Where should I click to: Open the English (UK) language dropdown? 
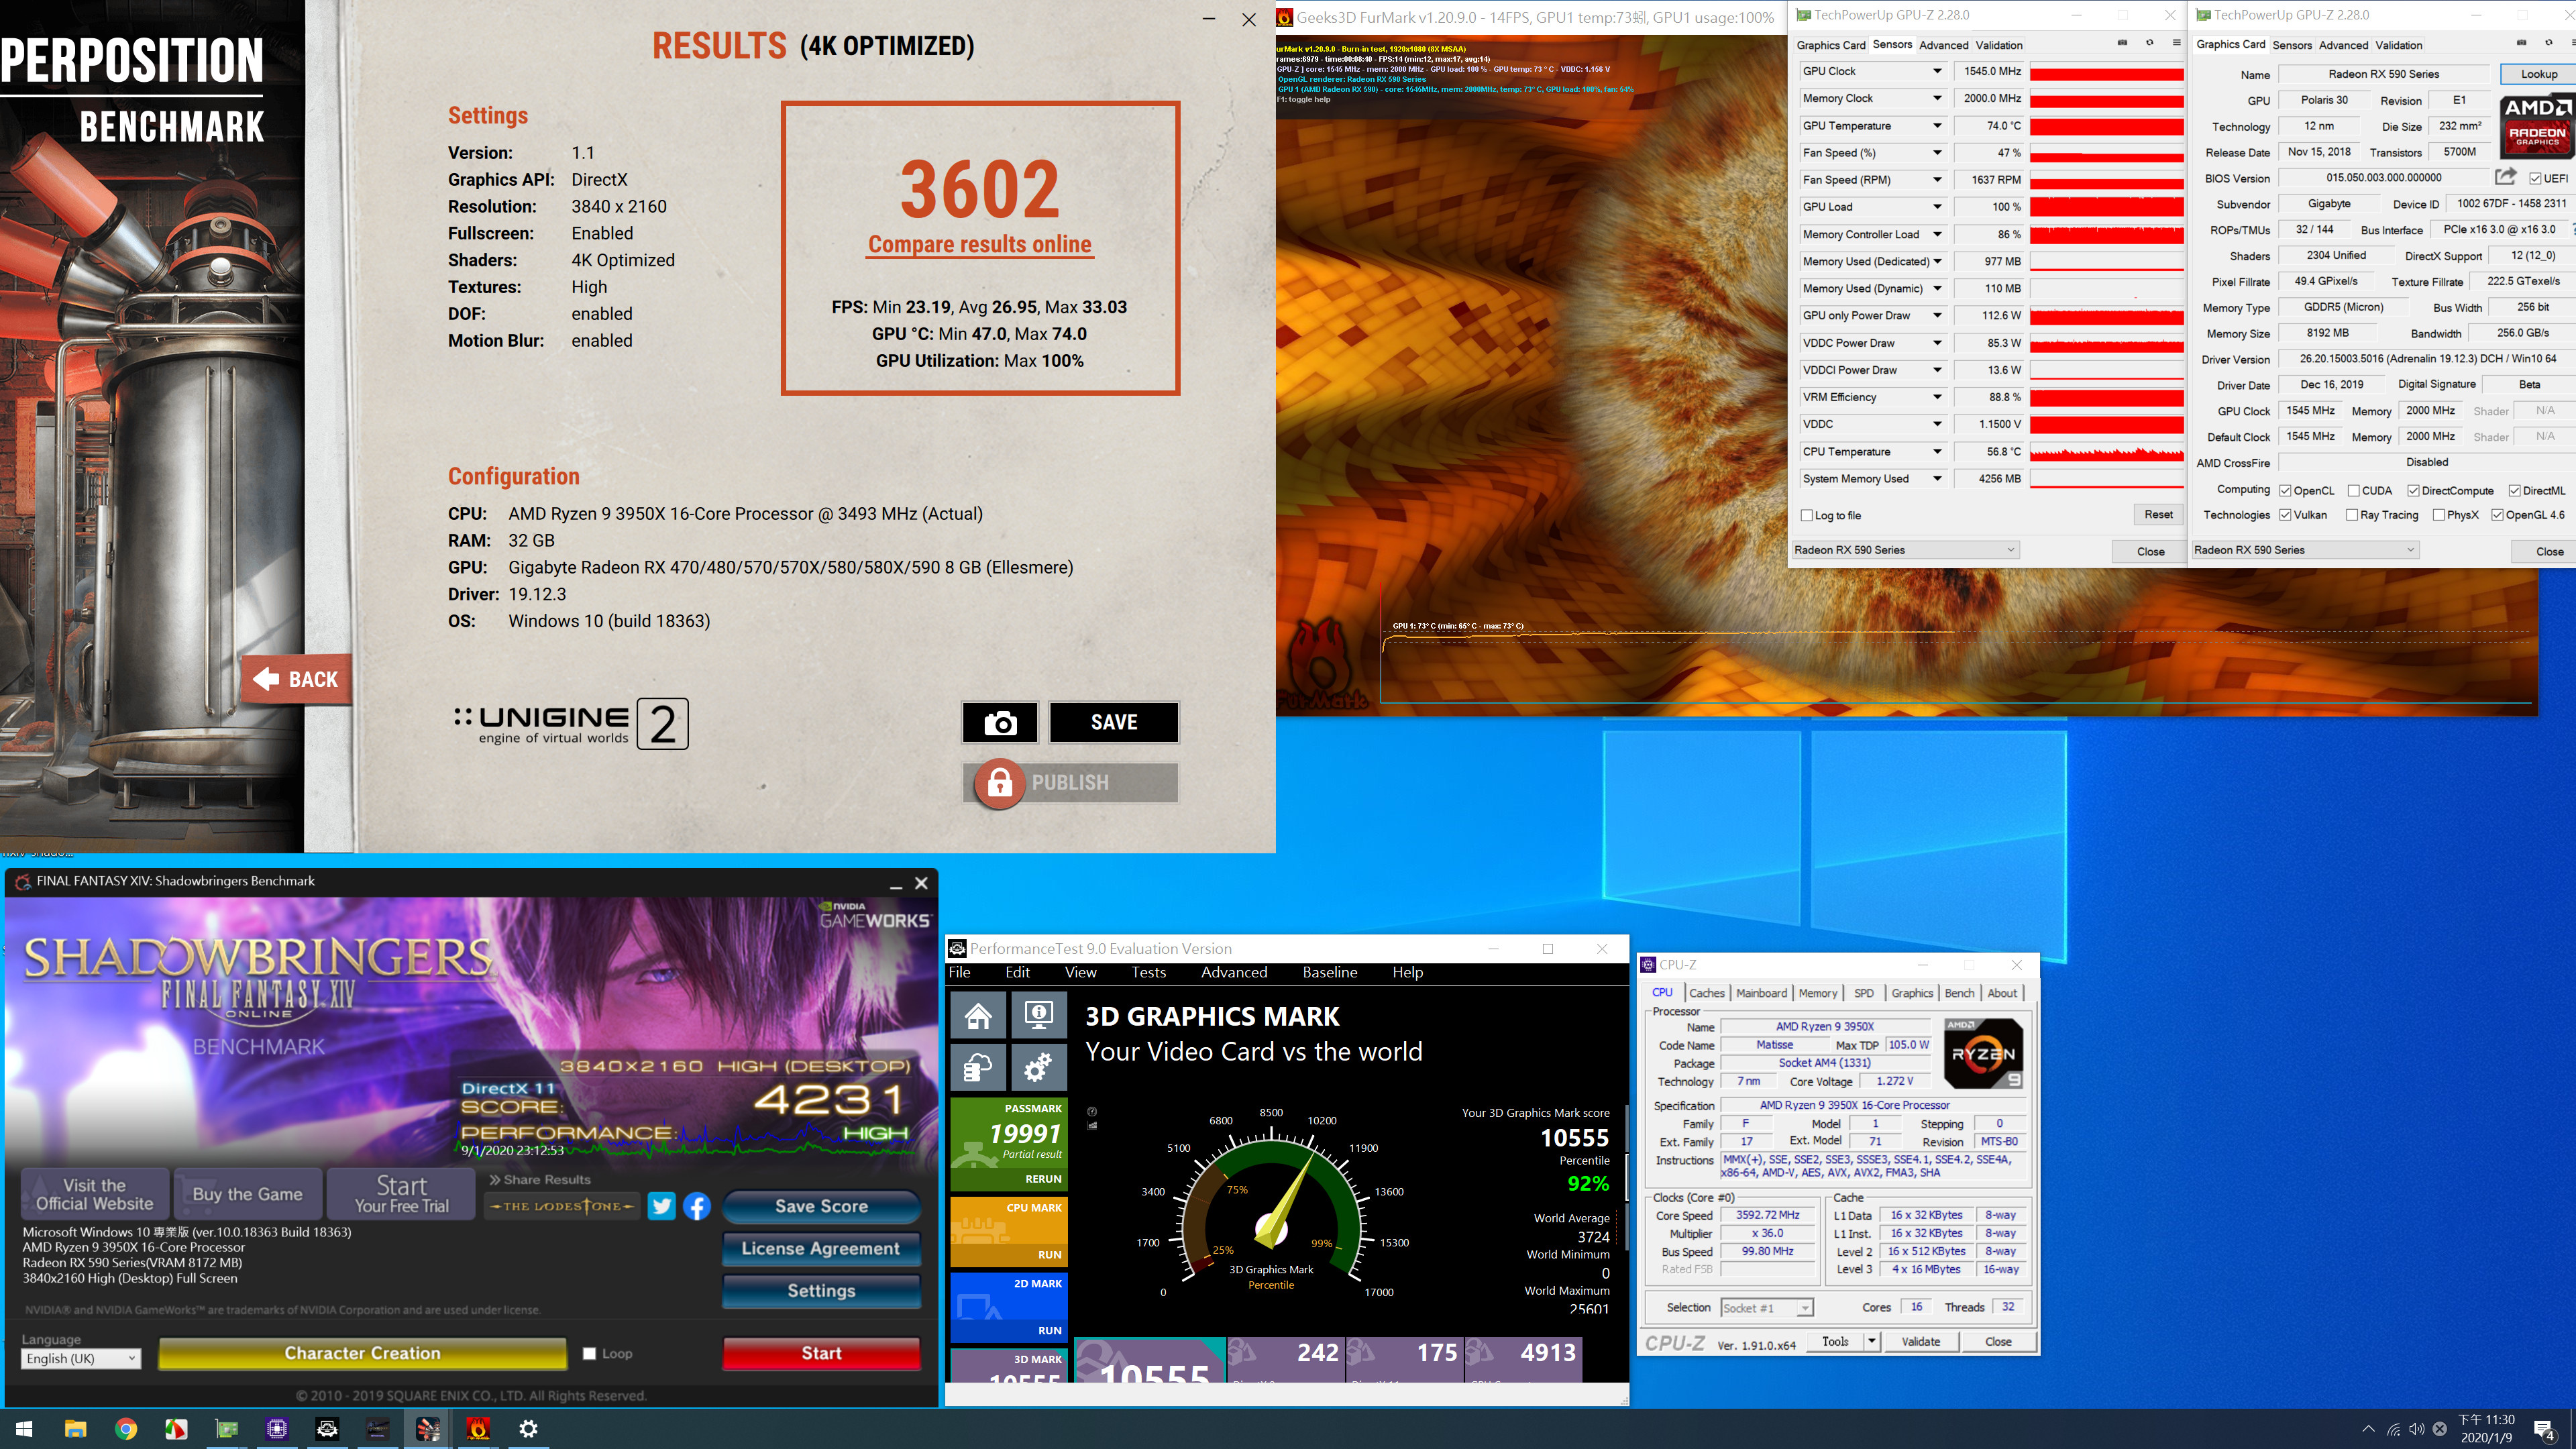(80, 1358)
